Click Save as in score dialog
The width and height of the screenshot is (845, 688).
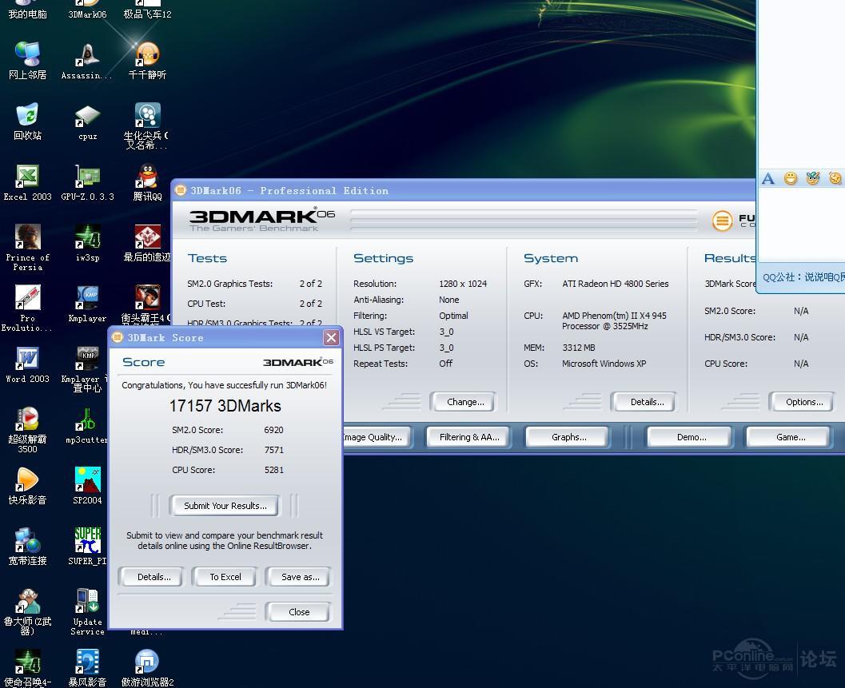[x=300, y=577]
